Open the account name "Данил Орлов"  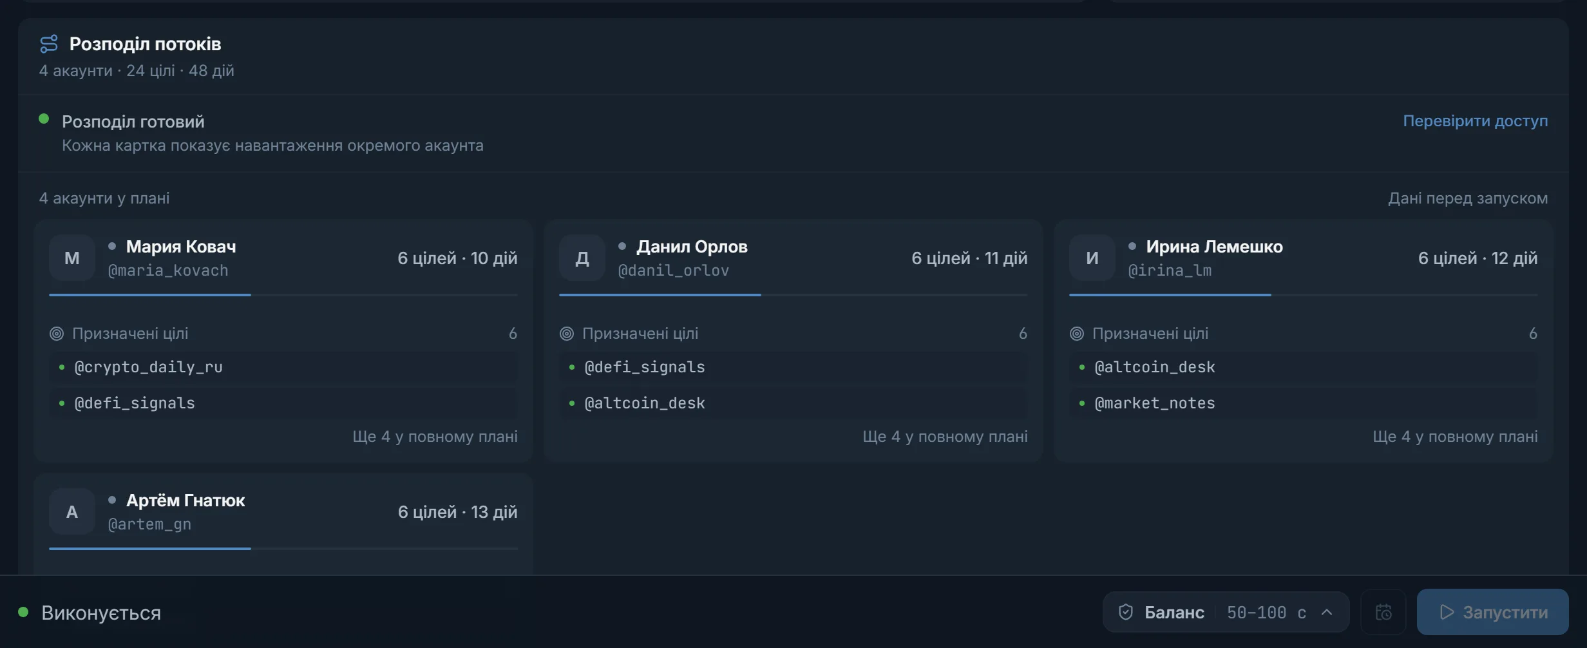point(692,247)
